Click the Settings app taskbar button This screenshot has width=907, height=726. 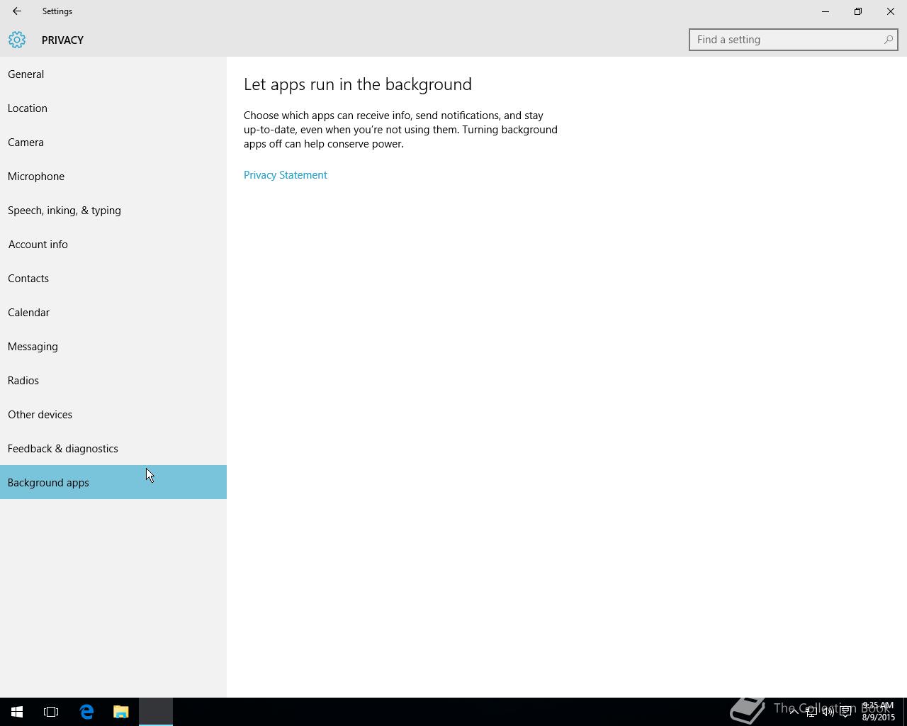[x=156, y=712]
